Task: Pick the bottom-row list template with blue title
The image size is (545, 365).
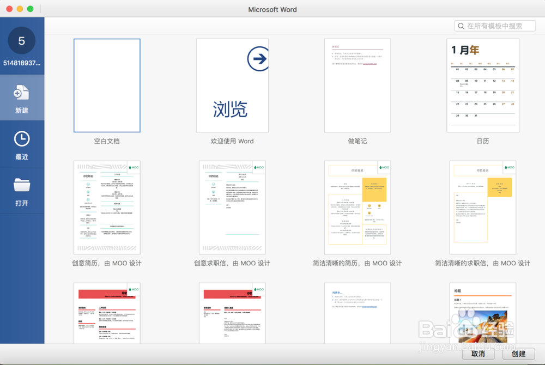Action: coord(358,313)
